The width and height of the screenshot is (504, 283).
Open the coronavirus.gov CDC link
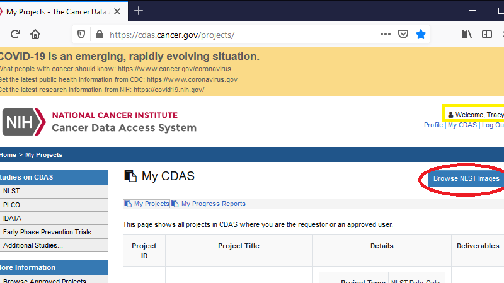[x=192, y=79]
